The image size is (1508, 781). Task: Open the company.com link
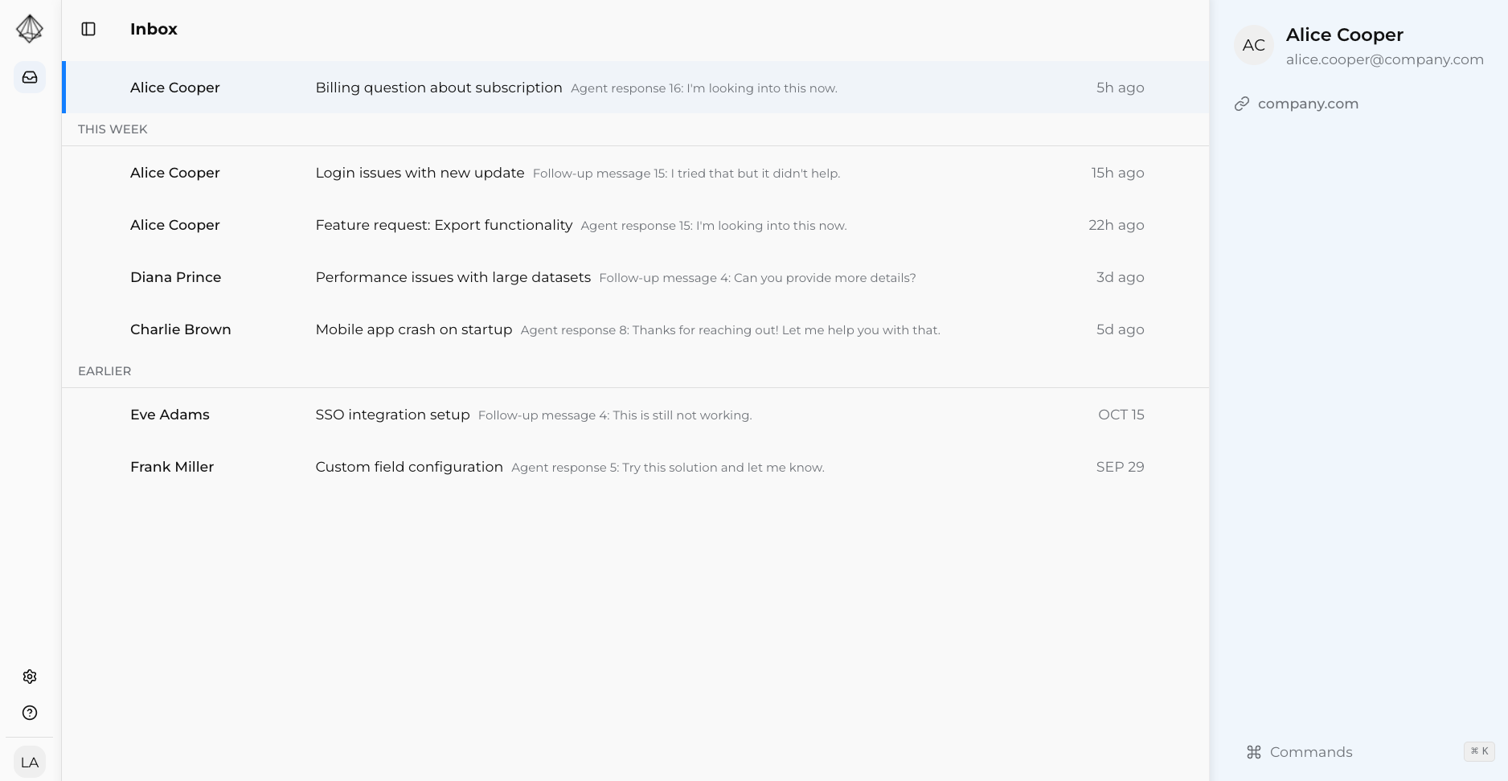click(x=1308, y=104)
